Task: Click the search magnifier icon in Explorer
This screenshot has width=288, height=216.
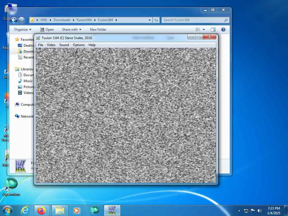Action: click(226, 20)
